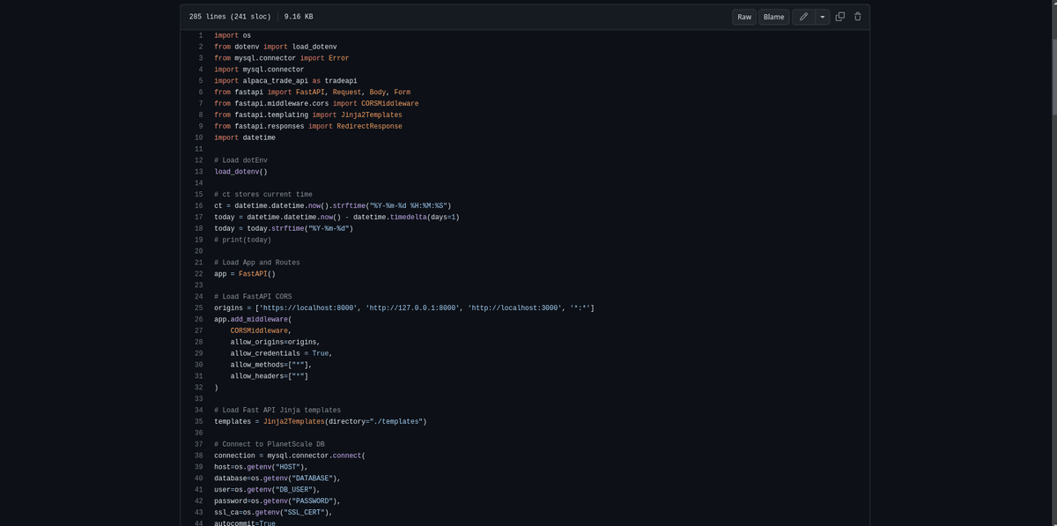Image resolution: width=1057 pixels, height=526 pixels.
Task: Click 'CORSMiddleware,' argument on line 27
Action: tap(261, 330)
